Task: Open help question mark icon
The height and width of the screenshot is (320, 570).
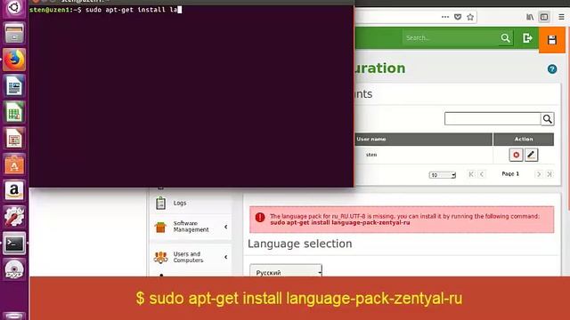Action: click(552, 69)
